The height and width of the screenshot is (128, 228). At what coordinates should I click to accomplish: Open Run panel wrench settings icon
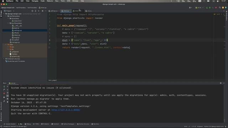tap(4, 90)
